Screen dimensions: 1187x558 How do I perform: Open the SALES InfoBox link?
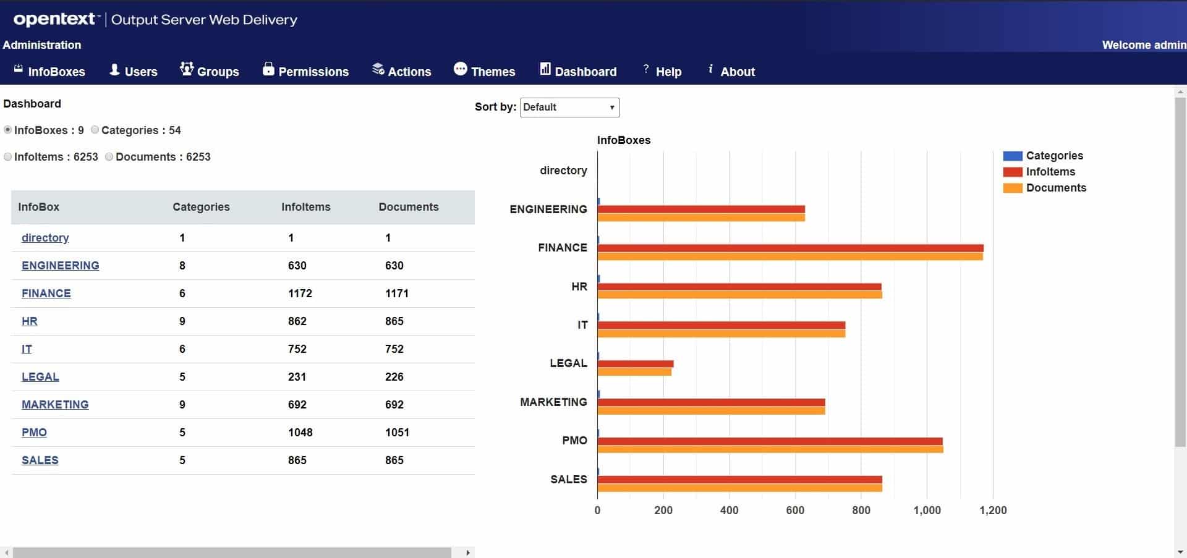tap(40, 460)
